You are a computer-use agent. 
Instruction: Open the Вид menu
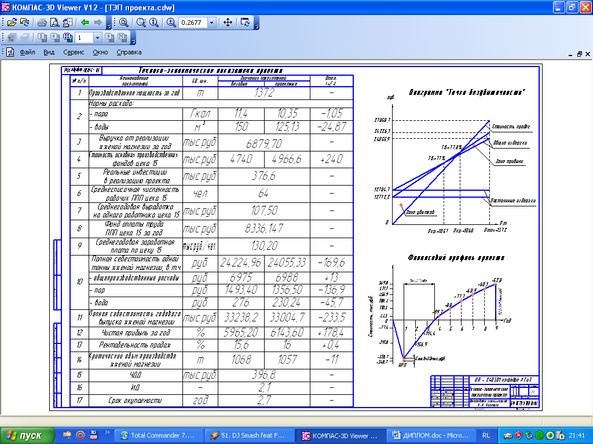[49, 52]
